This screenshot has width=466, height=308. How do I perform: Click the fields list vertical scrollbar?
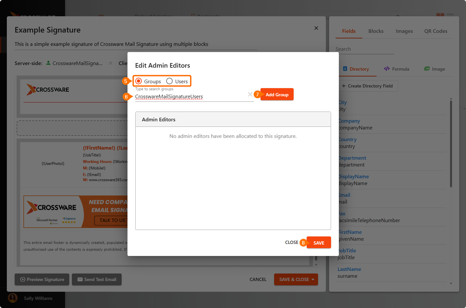[451, 143]
